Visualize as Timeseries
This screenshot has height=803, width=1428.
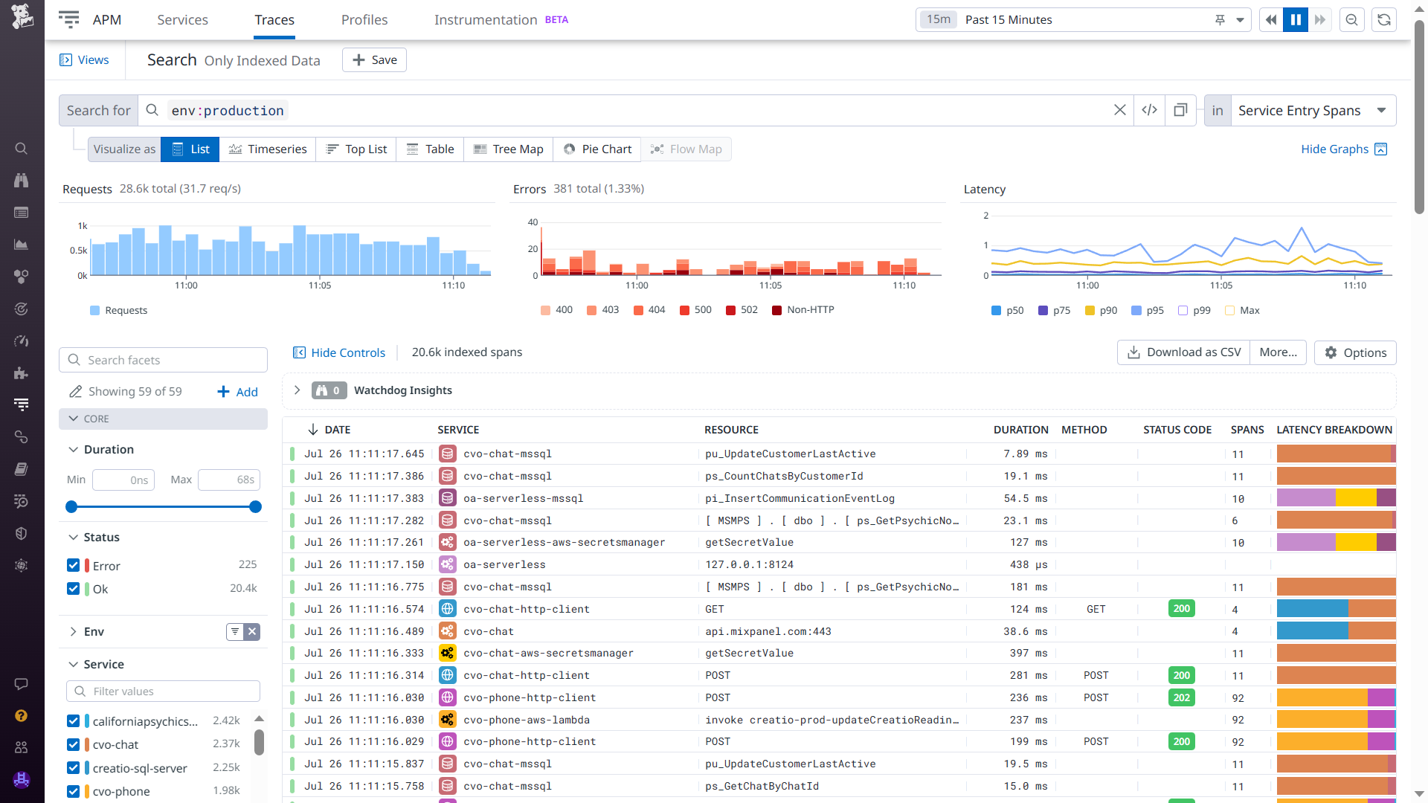pyautogui.click(x=268, y=149)
